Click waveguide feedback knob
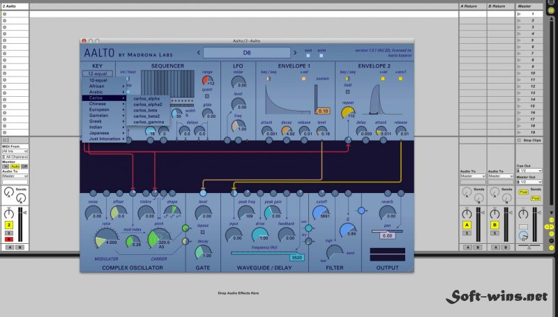 pyautogui.click(x=286, y=235)
